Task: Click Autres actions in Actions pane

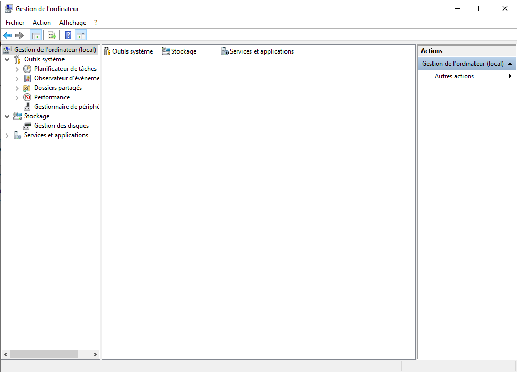Action: pos(454,76)
